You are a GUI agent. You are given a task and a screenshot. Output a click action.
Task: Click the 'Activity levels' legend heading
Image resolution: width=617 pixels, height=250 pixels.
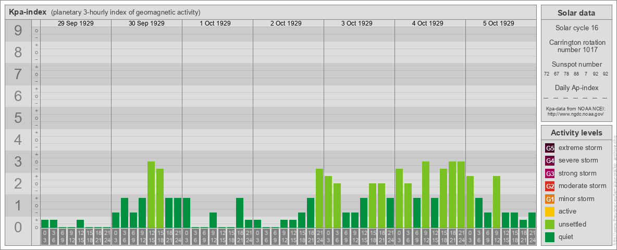pos(576,133)
